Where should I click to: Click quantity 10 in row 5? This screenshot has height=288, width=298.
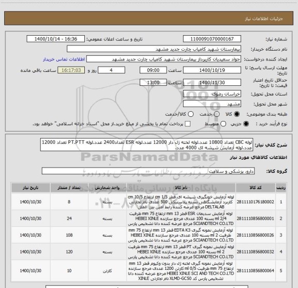(69, 270)
